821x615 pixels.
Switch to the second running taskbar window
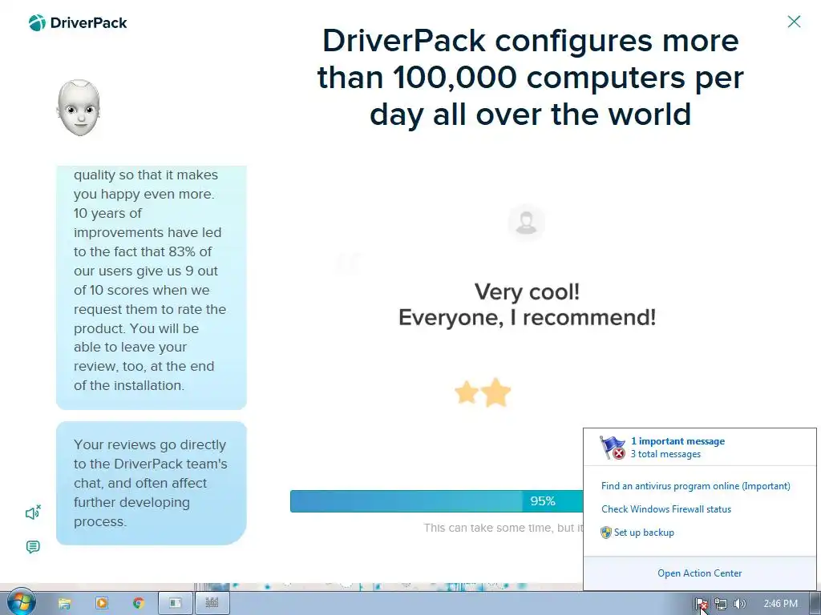212,603
